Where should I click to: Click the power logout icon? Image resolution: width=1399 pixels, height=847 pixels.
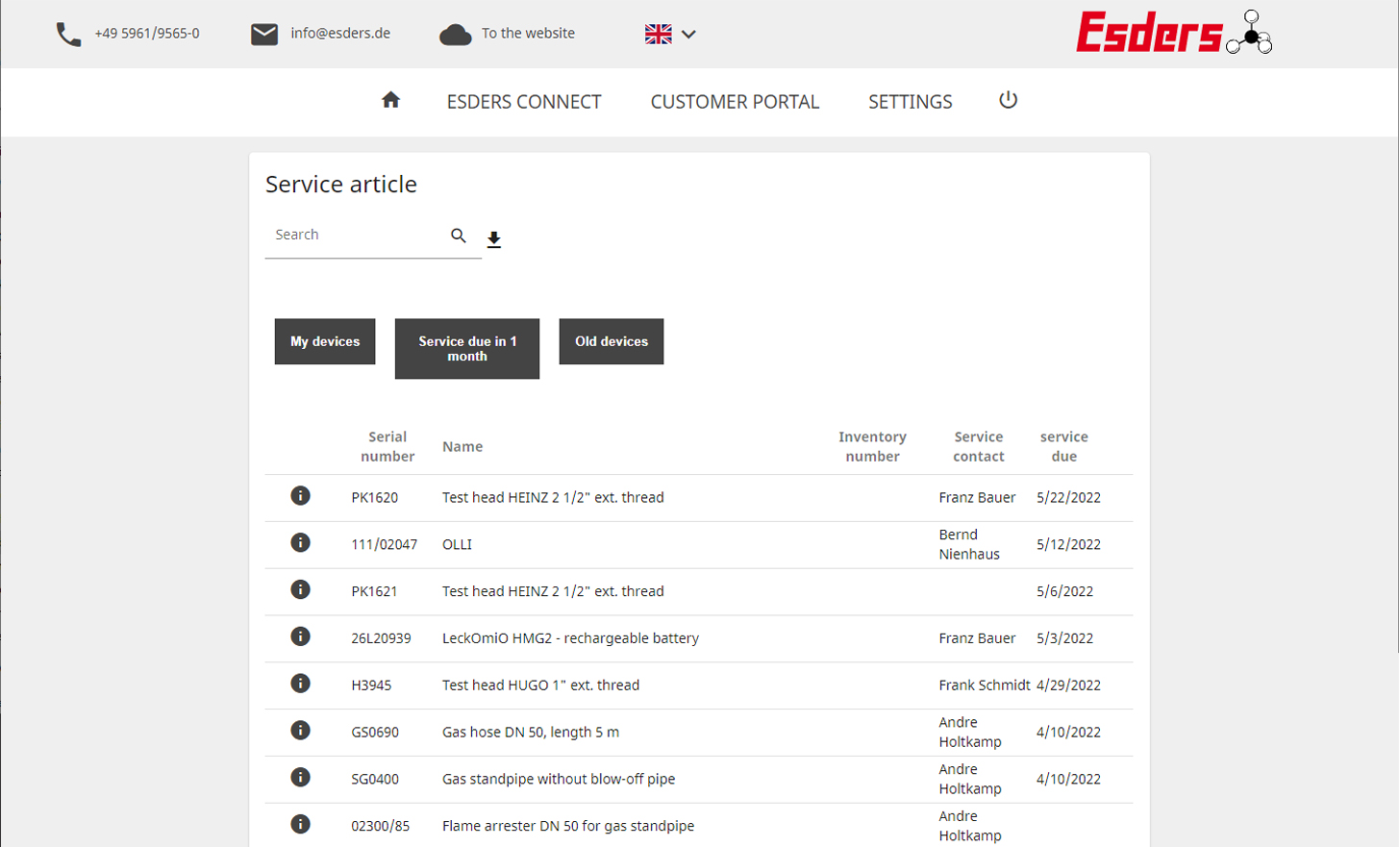point(1008,100)
